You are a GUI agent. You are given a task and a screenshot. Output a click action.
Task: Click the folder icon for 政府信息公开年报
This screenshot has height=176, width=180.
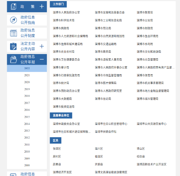[x=13, y=59]
